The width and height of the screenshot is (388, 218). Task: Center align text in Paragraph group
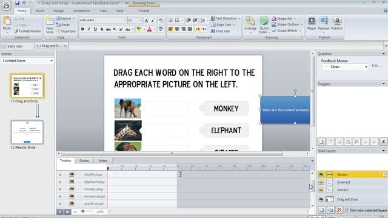177,29
